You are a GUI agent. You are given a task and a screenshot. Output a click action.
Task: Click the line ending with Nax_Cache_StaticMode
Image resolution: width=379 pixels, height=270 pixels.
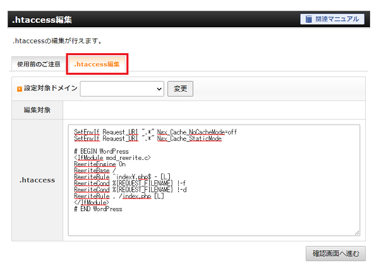coord(148,138)
